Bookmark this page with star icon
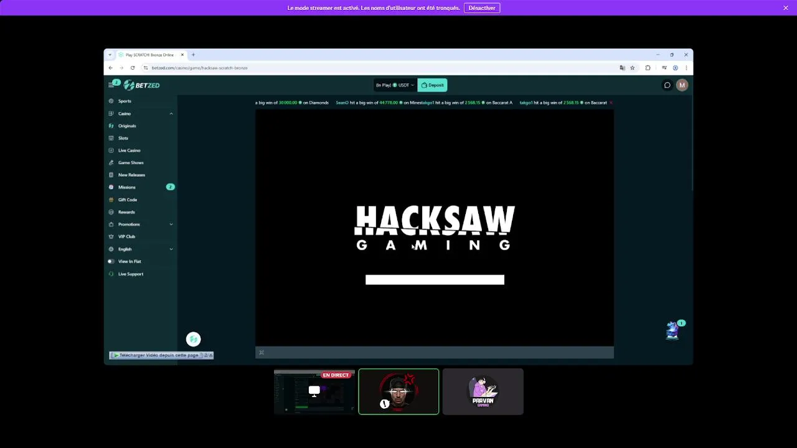797x448 pixels. (632, 68)
